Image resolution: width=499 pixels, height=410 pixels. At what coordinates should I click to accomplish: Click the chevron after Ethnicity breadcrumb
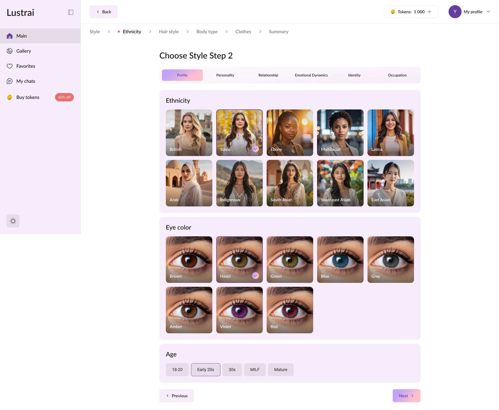[150, 32]
